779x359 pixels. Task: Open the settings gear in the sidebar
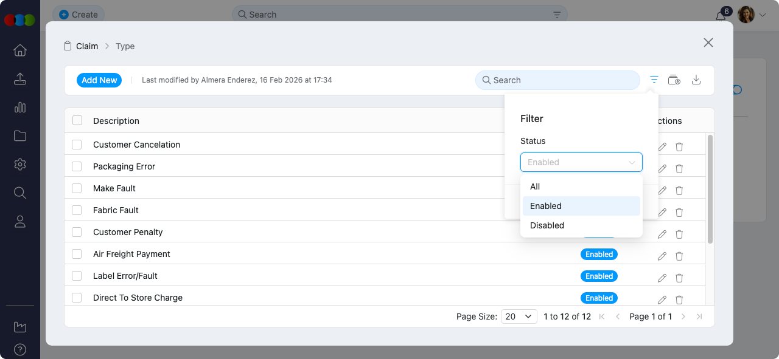click(19, 164)
